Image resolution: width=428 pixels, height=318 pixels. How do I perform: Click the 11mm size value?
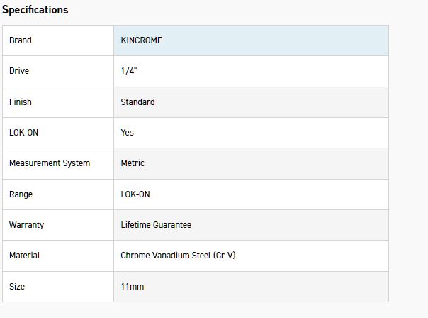pyautogui.click(x=133, y=287)
